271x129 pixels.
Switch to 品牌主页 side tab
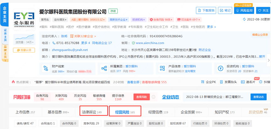5,53
